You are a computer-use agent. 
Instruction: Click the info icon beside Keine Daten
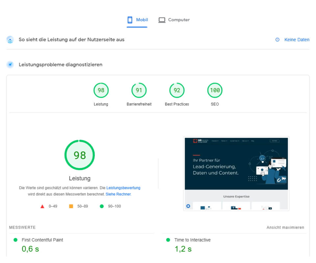277,40
